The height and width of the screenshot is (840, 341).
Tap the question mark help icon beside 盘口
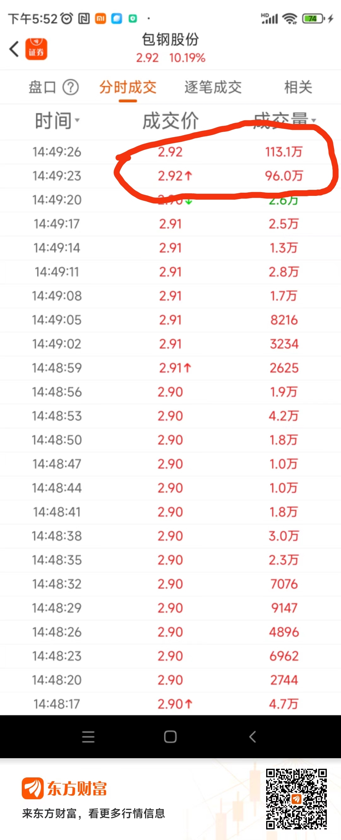point(70,88)
